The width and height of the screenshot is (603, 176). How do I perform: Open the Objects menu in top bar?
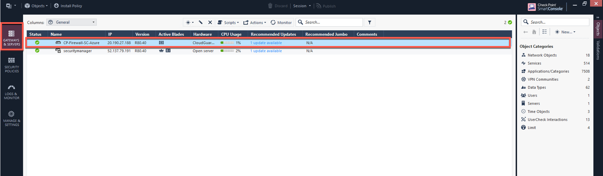coord(36,6)
